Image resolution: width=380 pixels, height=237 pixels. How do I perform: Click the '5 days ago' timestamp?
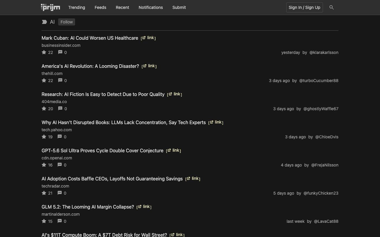[284, 193]
